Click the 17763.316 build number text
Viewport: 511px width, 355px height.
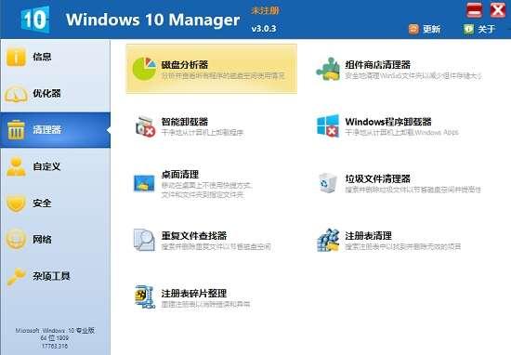pyautogui.click(x=55, y=346)
